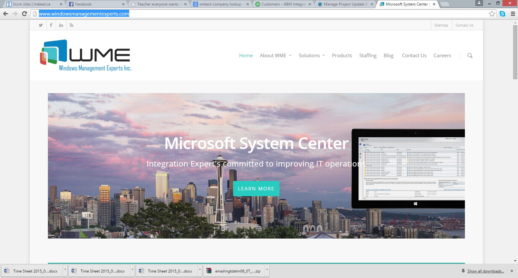Bookmark this page with the star icon
The image size is (518, 278).
(492, 14)
